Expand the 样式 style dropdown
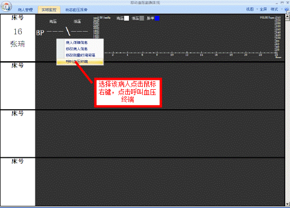Image resolution: width=290 pixels, height=208 pixels. (276, 10)
